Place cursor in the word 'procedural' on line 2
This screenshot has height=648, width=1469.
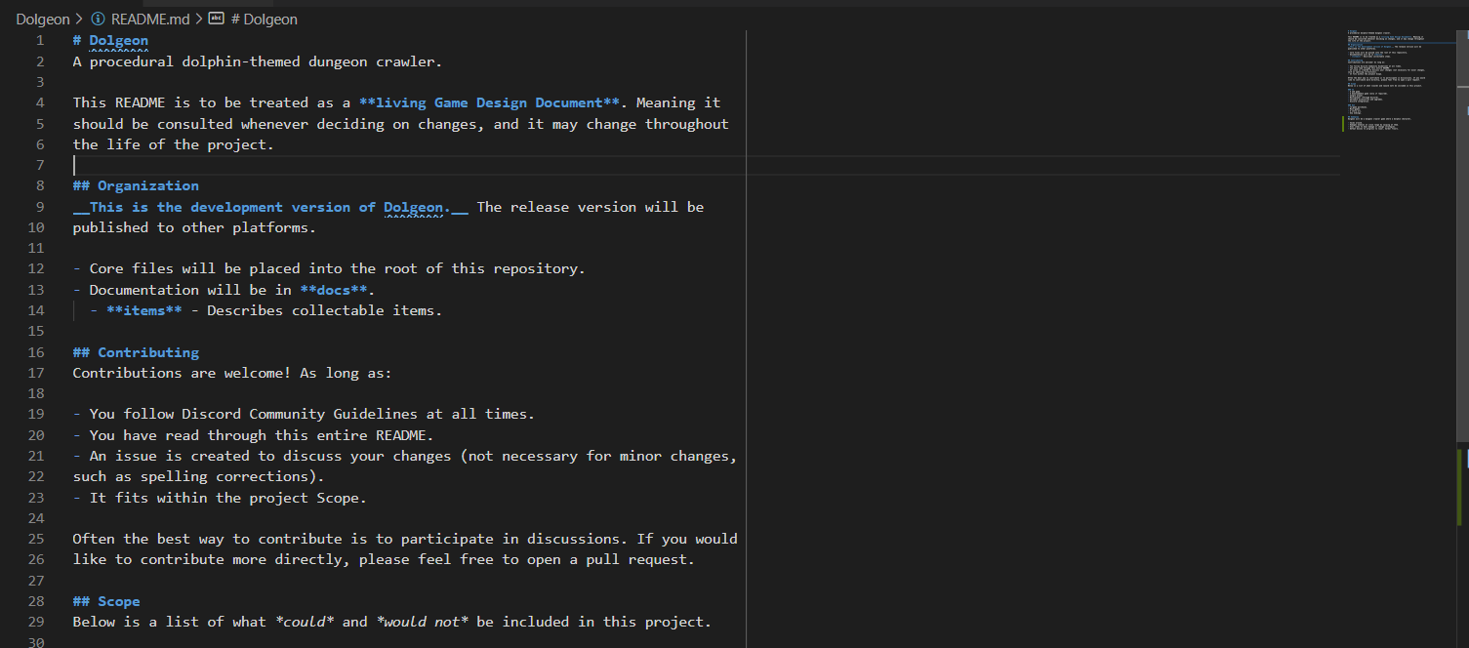coord(132,61)
